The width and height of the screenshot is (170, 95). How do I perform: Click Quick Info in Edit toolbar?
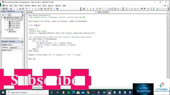pyautogui.click(x=132, y=9)
